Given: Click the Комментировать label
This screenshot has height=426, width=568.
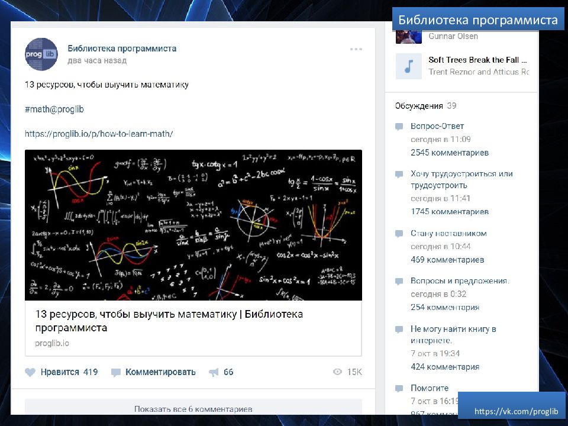Looking at the screenshot, I should coord(160,372).
